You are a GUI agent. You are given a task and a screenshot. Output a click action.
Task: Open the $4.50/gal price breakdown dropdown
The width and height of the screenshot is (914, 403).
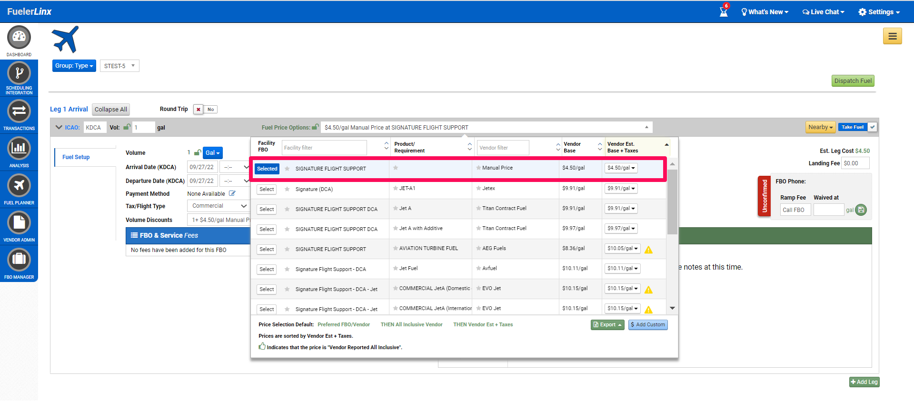click(621, 168)
